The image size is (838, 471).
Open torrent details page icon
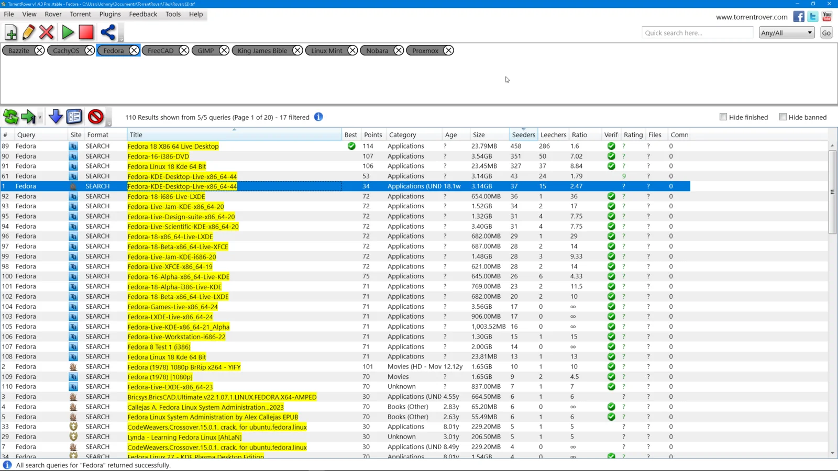74,117
